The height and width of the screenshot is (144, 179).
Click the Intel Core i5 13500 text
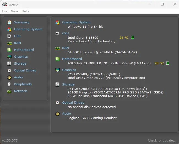(83, 38)
